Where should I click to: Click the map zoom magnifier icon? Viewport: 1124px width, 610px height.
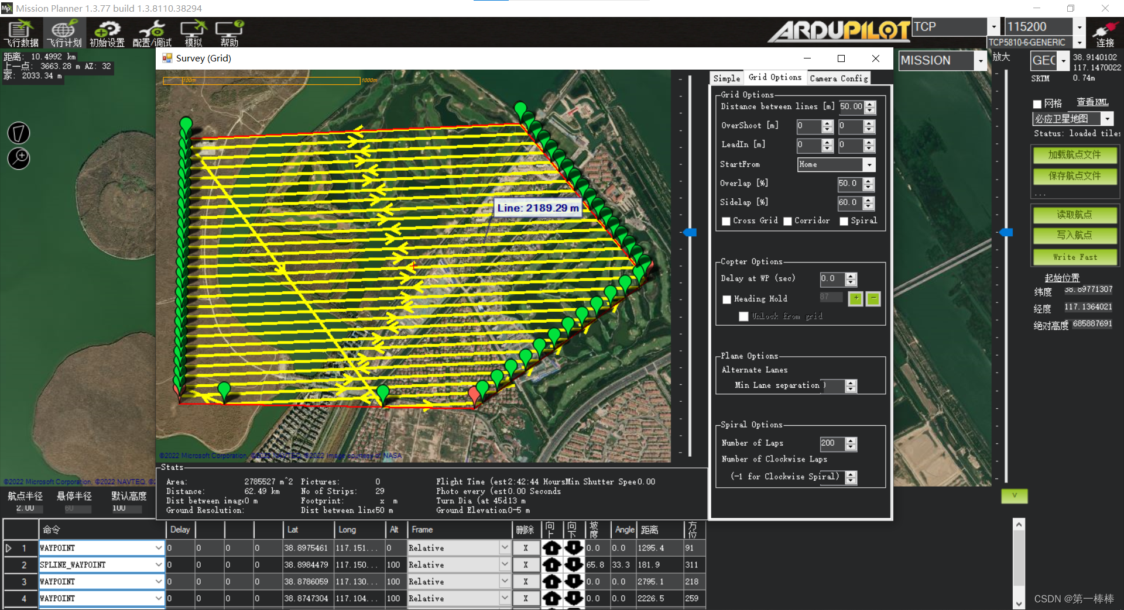coord(19,158)
